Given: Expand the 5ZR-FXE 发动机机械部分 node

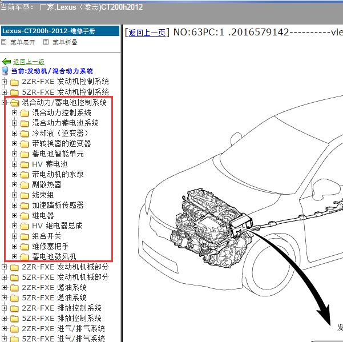Looking at the screenshot, I should tap(4, 277).
